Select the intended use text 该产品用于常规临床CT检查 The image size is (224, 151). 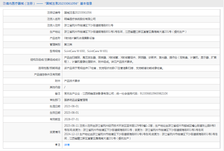(114, 68)
